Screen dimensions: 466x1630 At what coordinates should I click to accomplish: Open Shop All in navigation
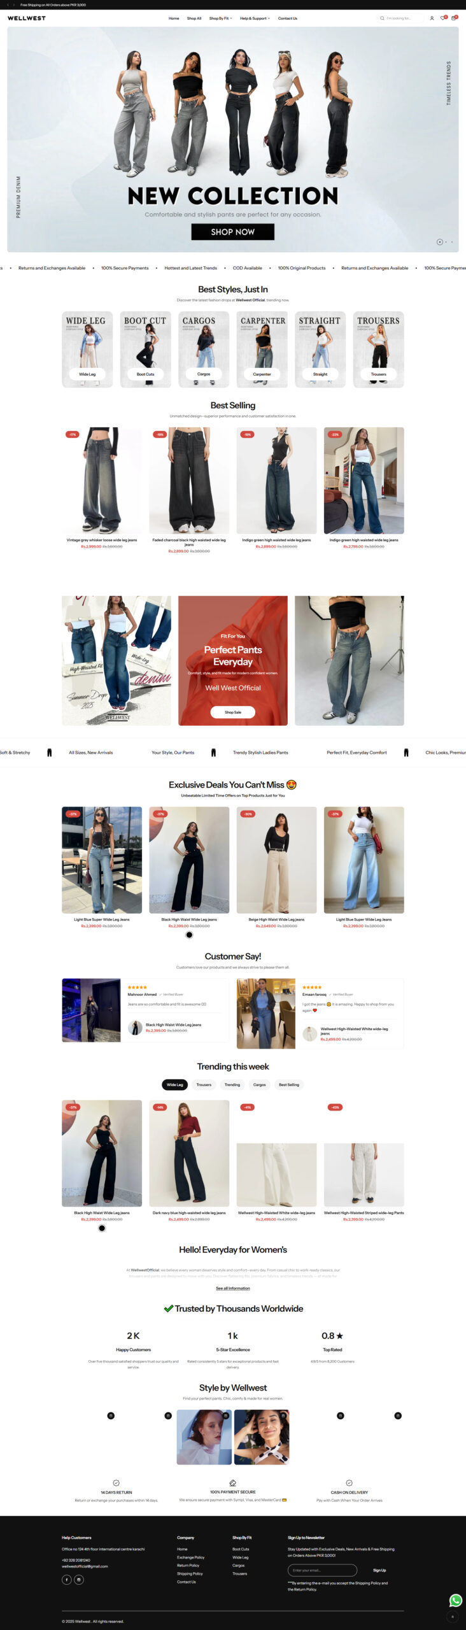click(194, 18)
